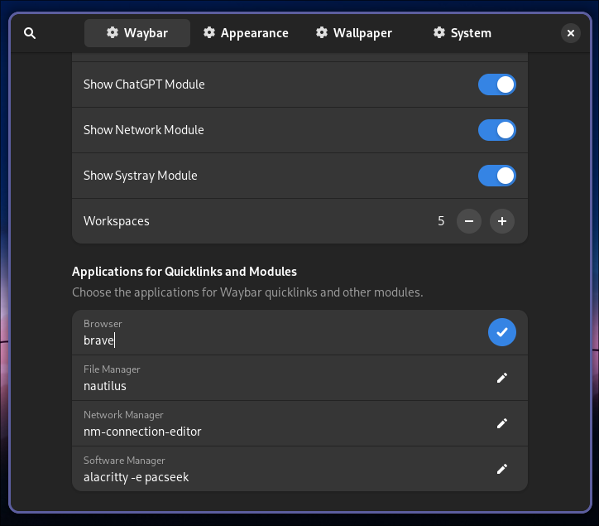599x526 pixels.
Task: Edit the File Manager application pencil icon
Action: 501,378
